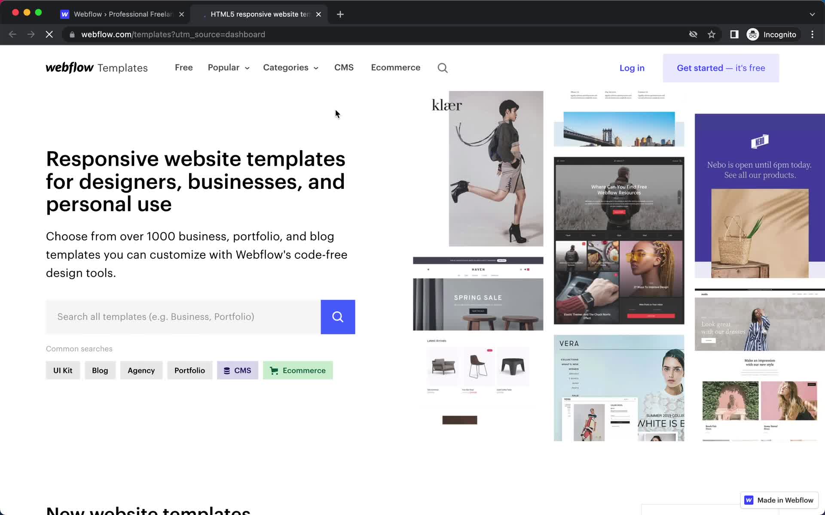The height and width of the screenshot is (515, 825).
Task: Expand the Popular dropdown menu
Action: coord(227,67)
